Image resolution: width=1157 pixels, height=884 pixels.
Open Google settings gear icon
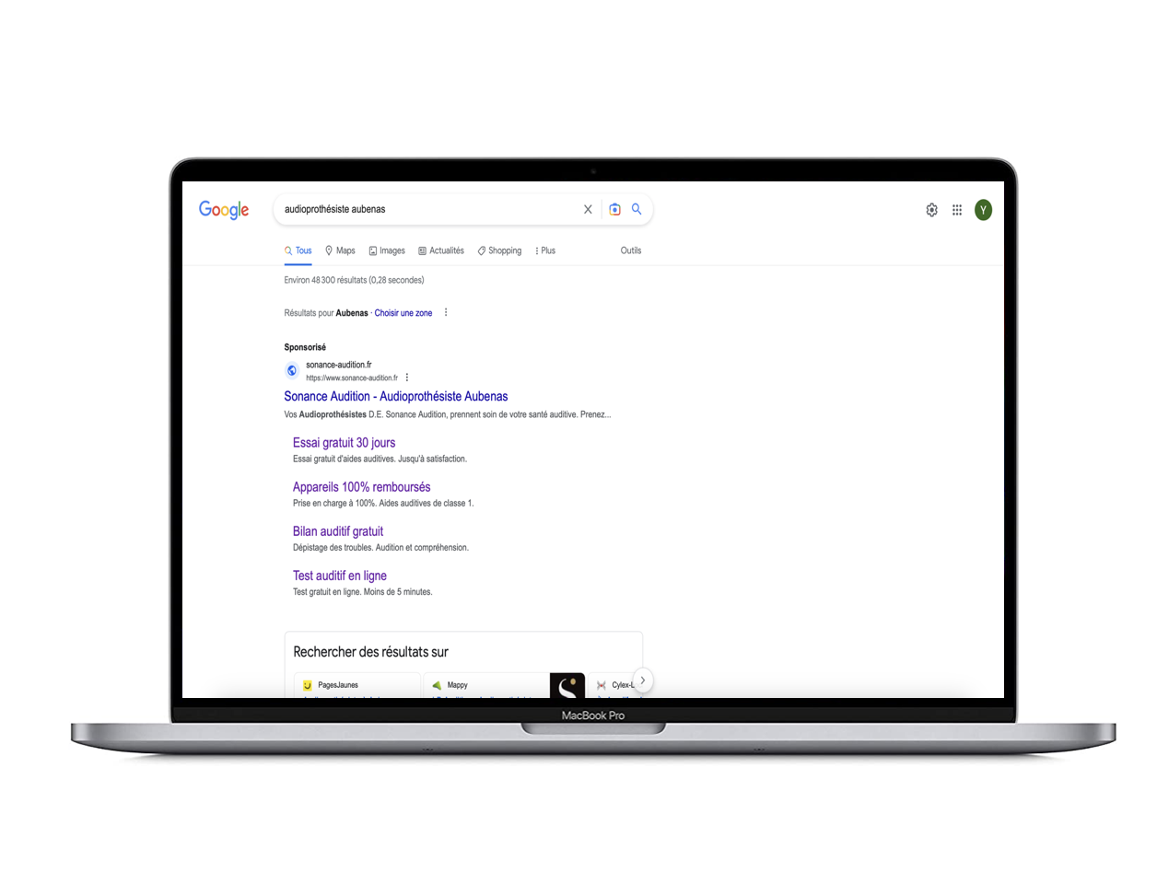[x=932, y=210]
